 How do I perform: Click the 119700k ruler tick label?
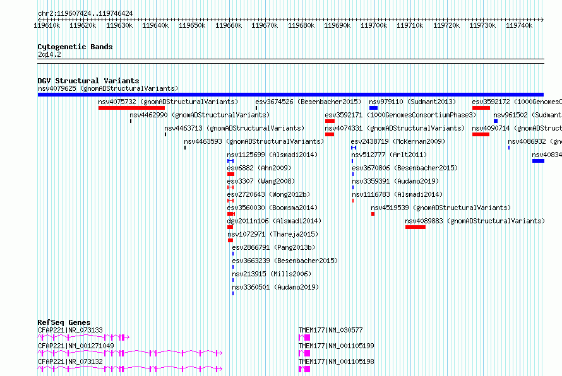point(373,25)
